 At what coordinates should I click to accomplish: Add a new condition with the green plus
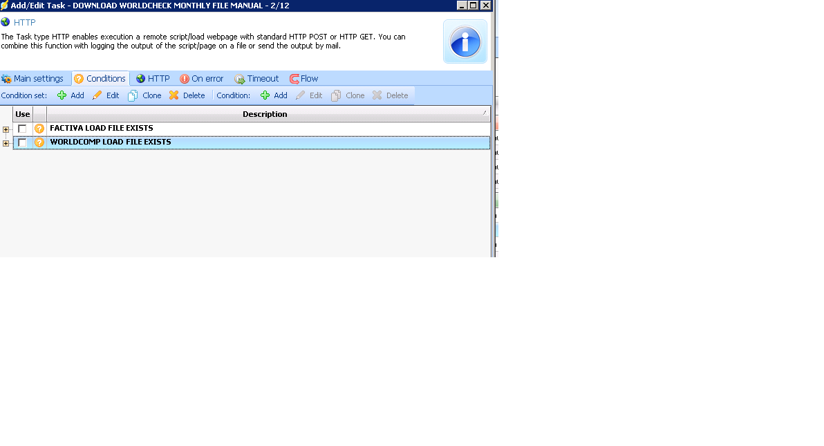(274, 95)
